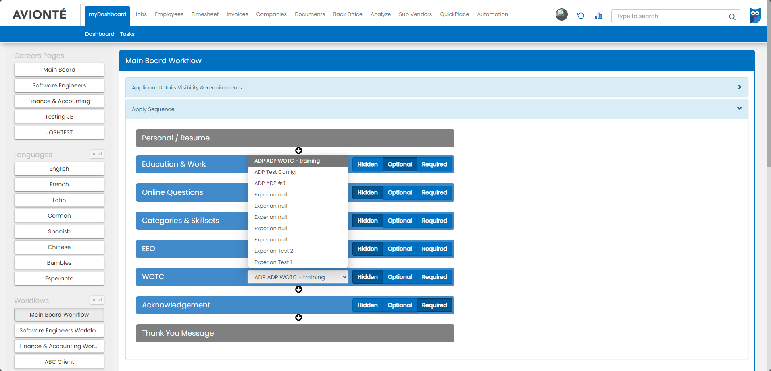Image resolution: width=771 pixels, height=371 pixels.
Task: Open the Automation menu
Action: [492, 14]
